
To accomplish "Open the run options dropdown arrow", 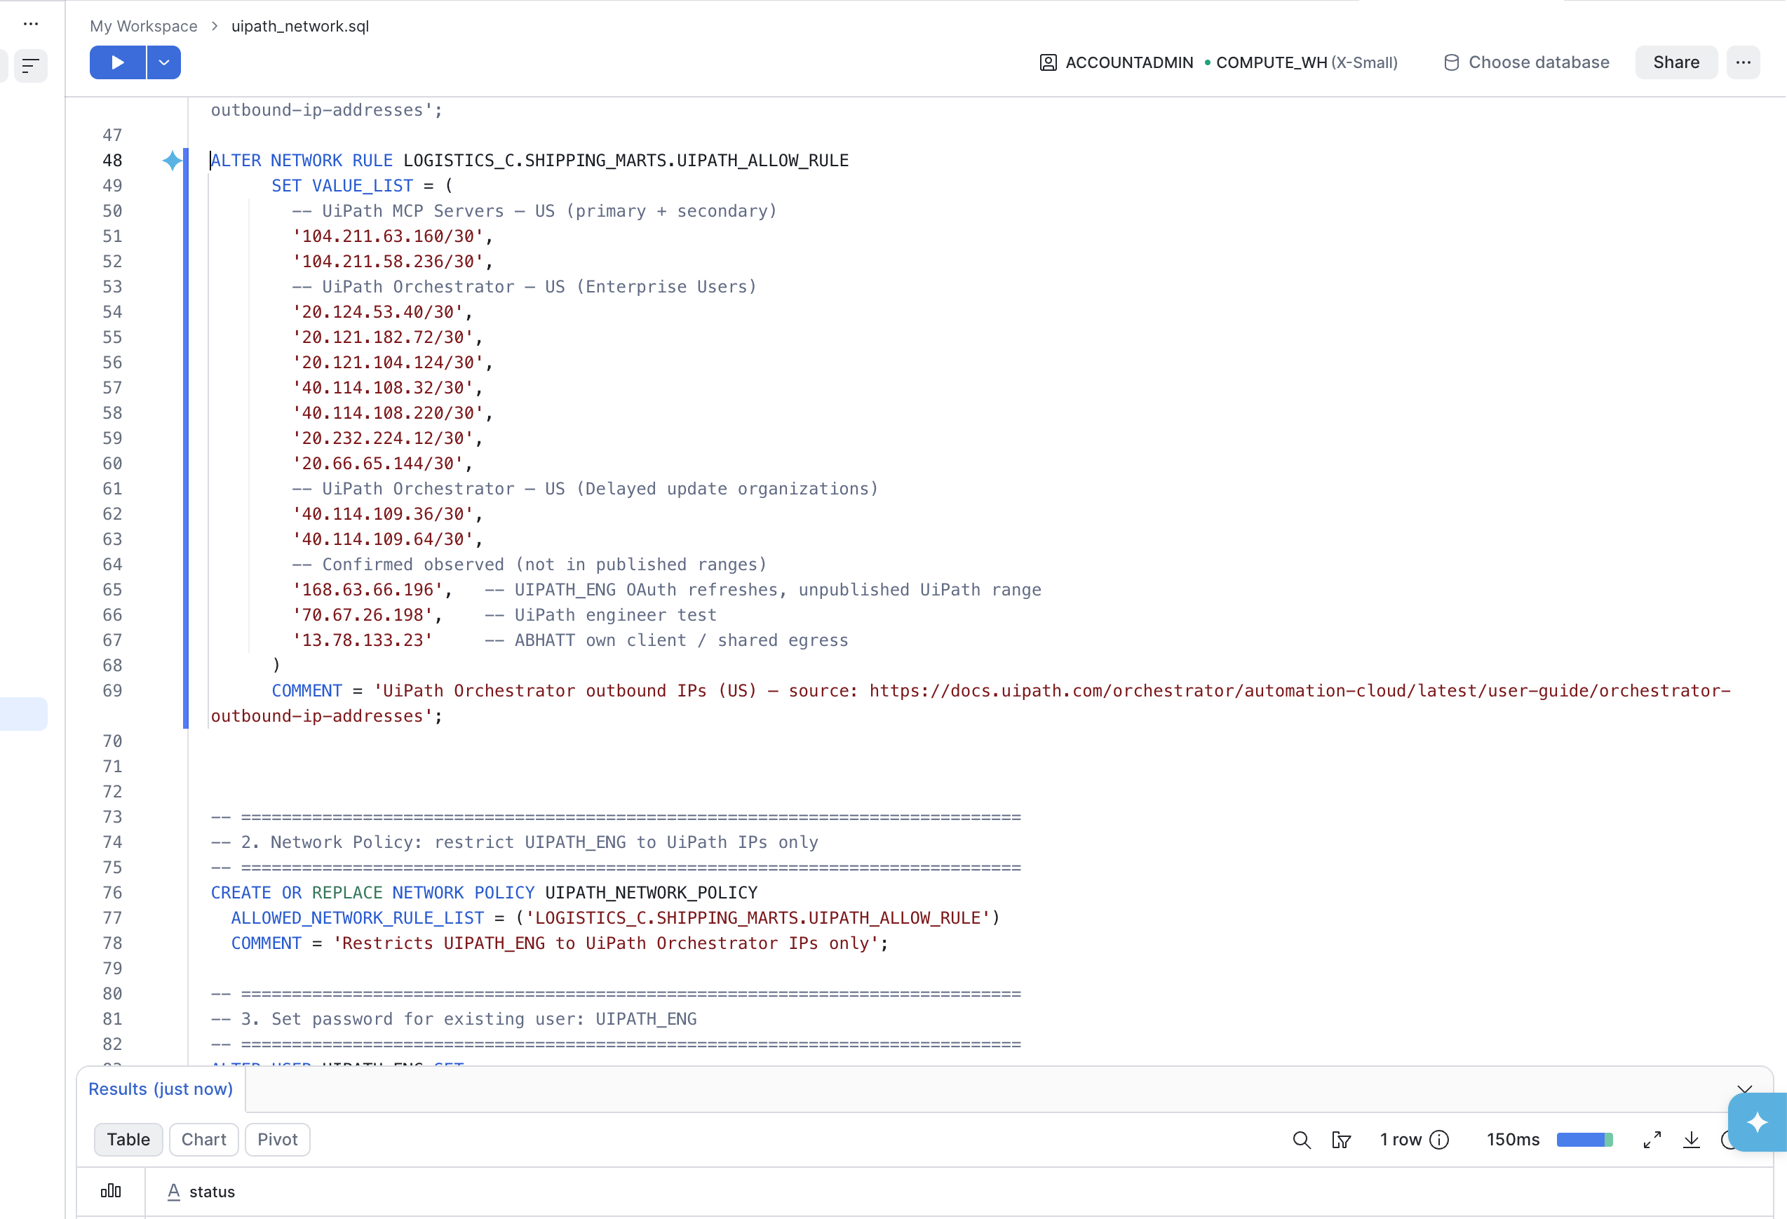I will (164, 62).
